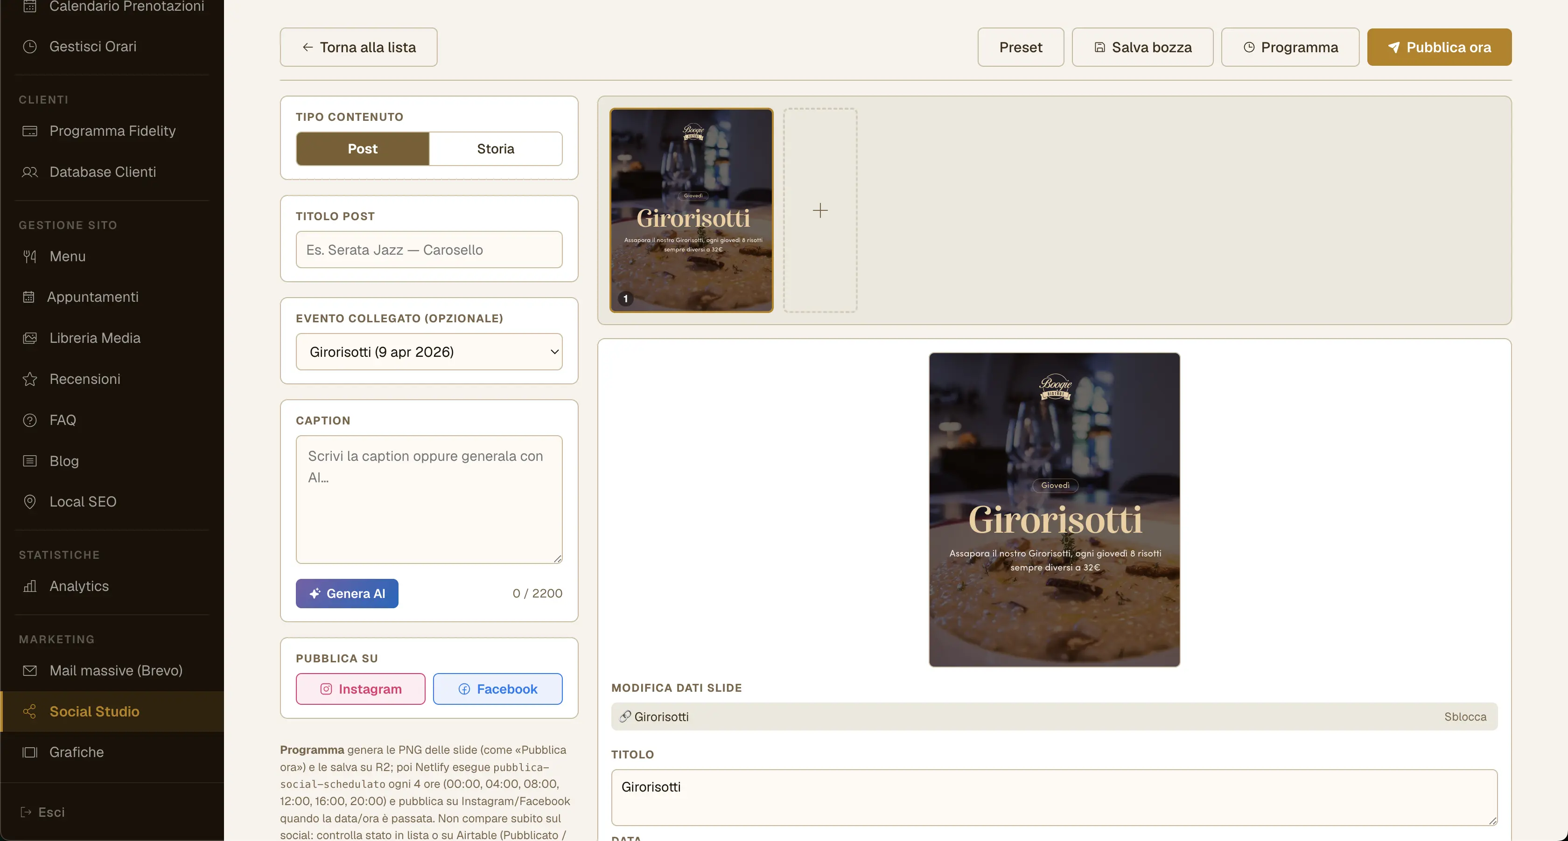The width and height of the screenshot is (1568, 841).
Task: Click Salva bozza button
Action: [1142, 47]
